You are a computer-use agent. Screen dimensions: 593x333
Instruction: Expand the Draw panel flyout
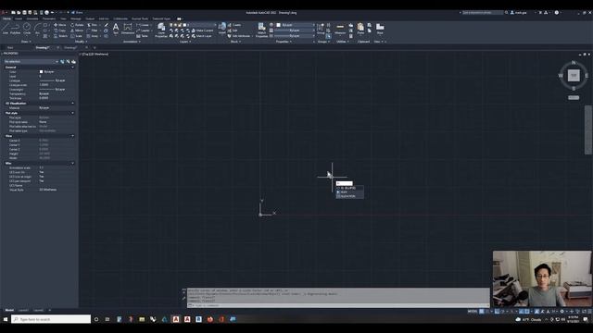pyautogui.click(x=26, y=42)
